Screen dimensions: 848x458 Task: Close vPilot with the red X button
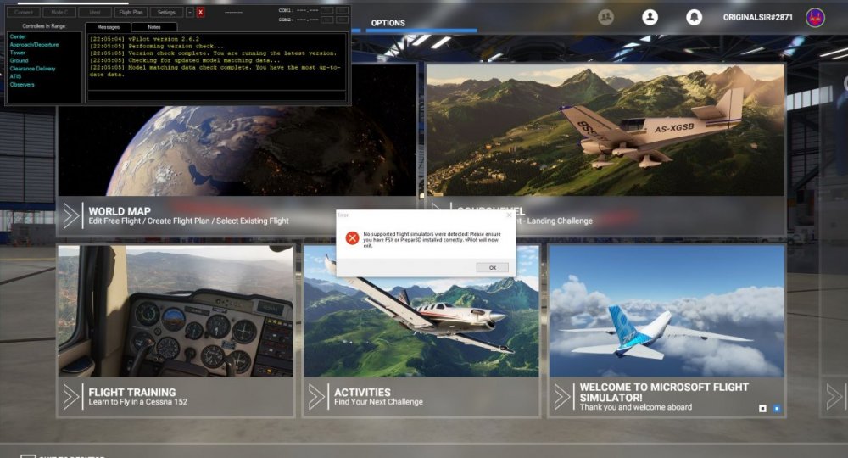(x=200, y=12)
